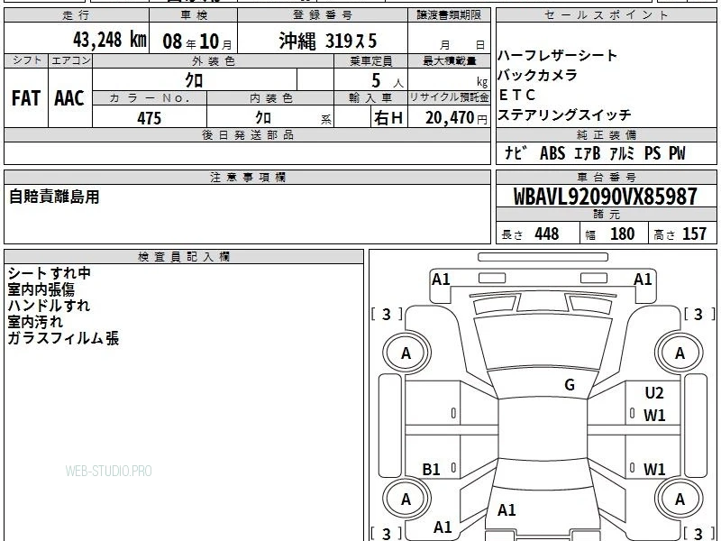
Task: Click the 走行 column header
Action: [77, 15]
